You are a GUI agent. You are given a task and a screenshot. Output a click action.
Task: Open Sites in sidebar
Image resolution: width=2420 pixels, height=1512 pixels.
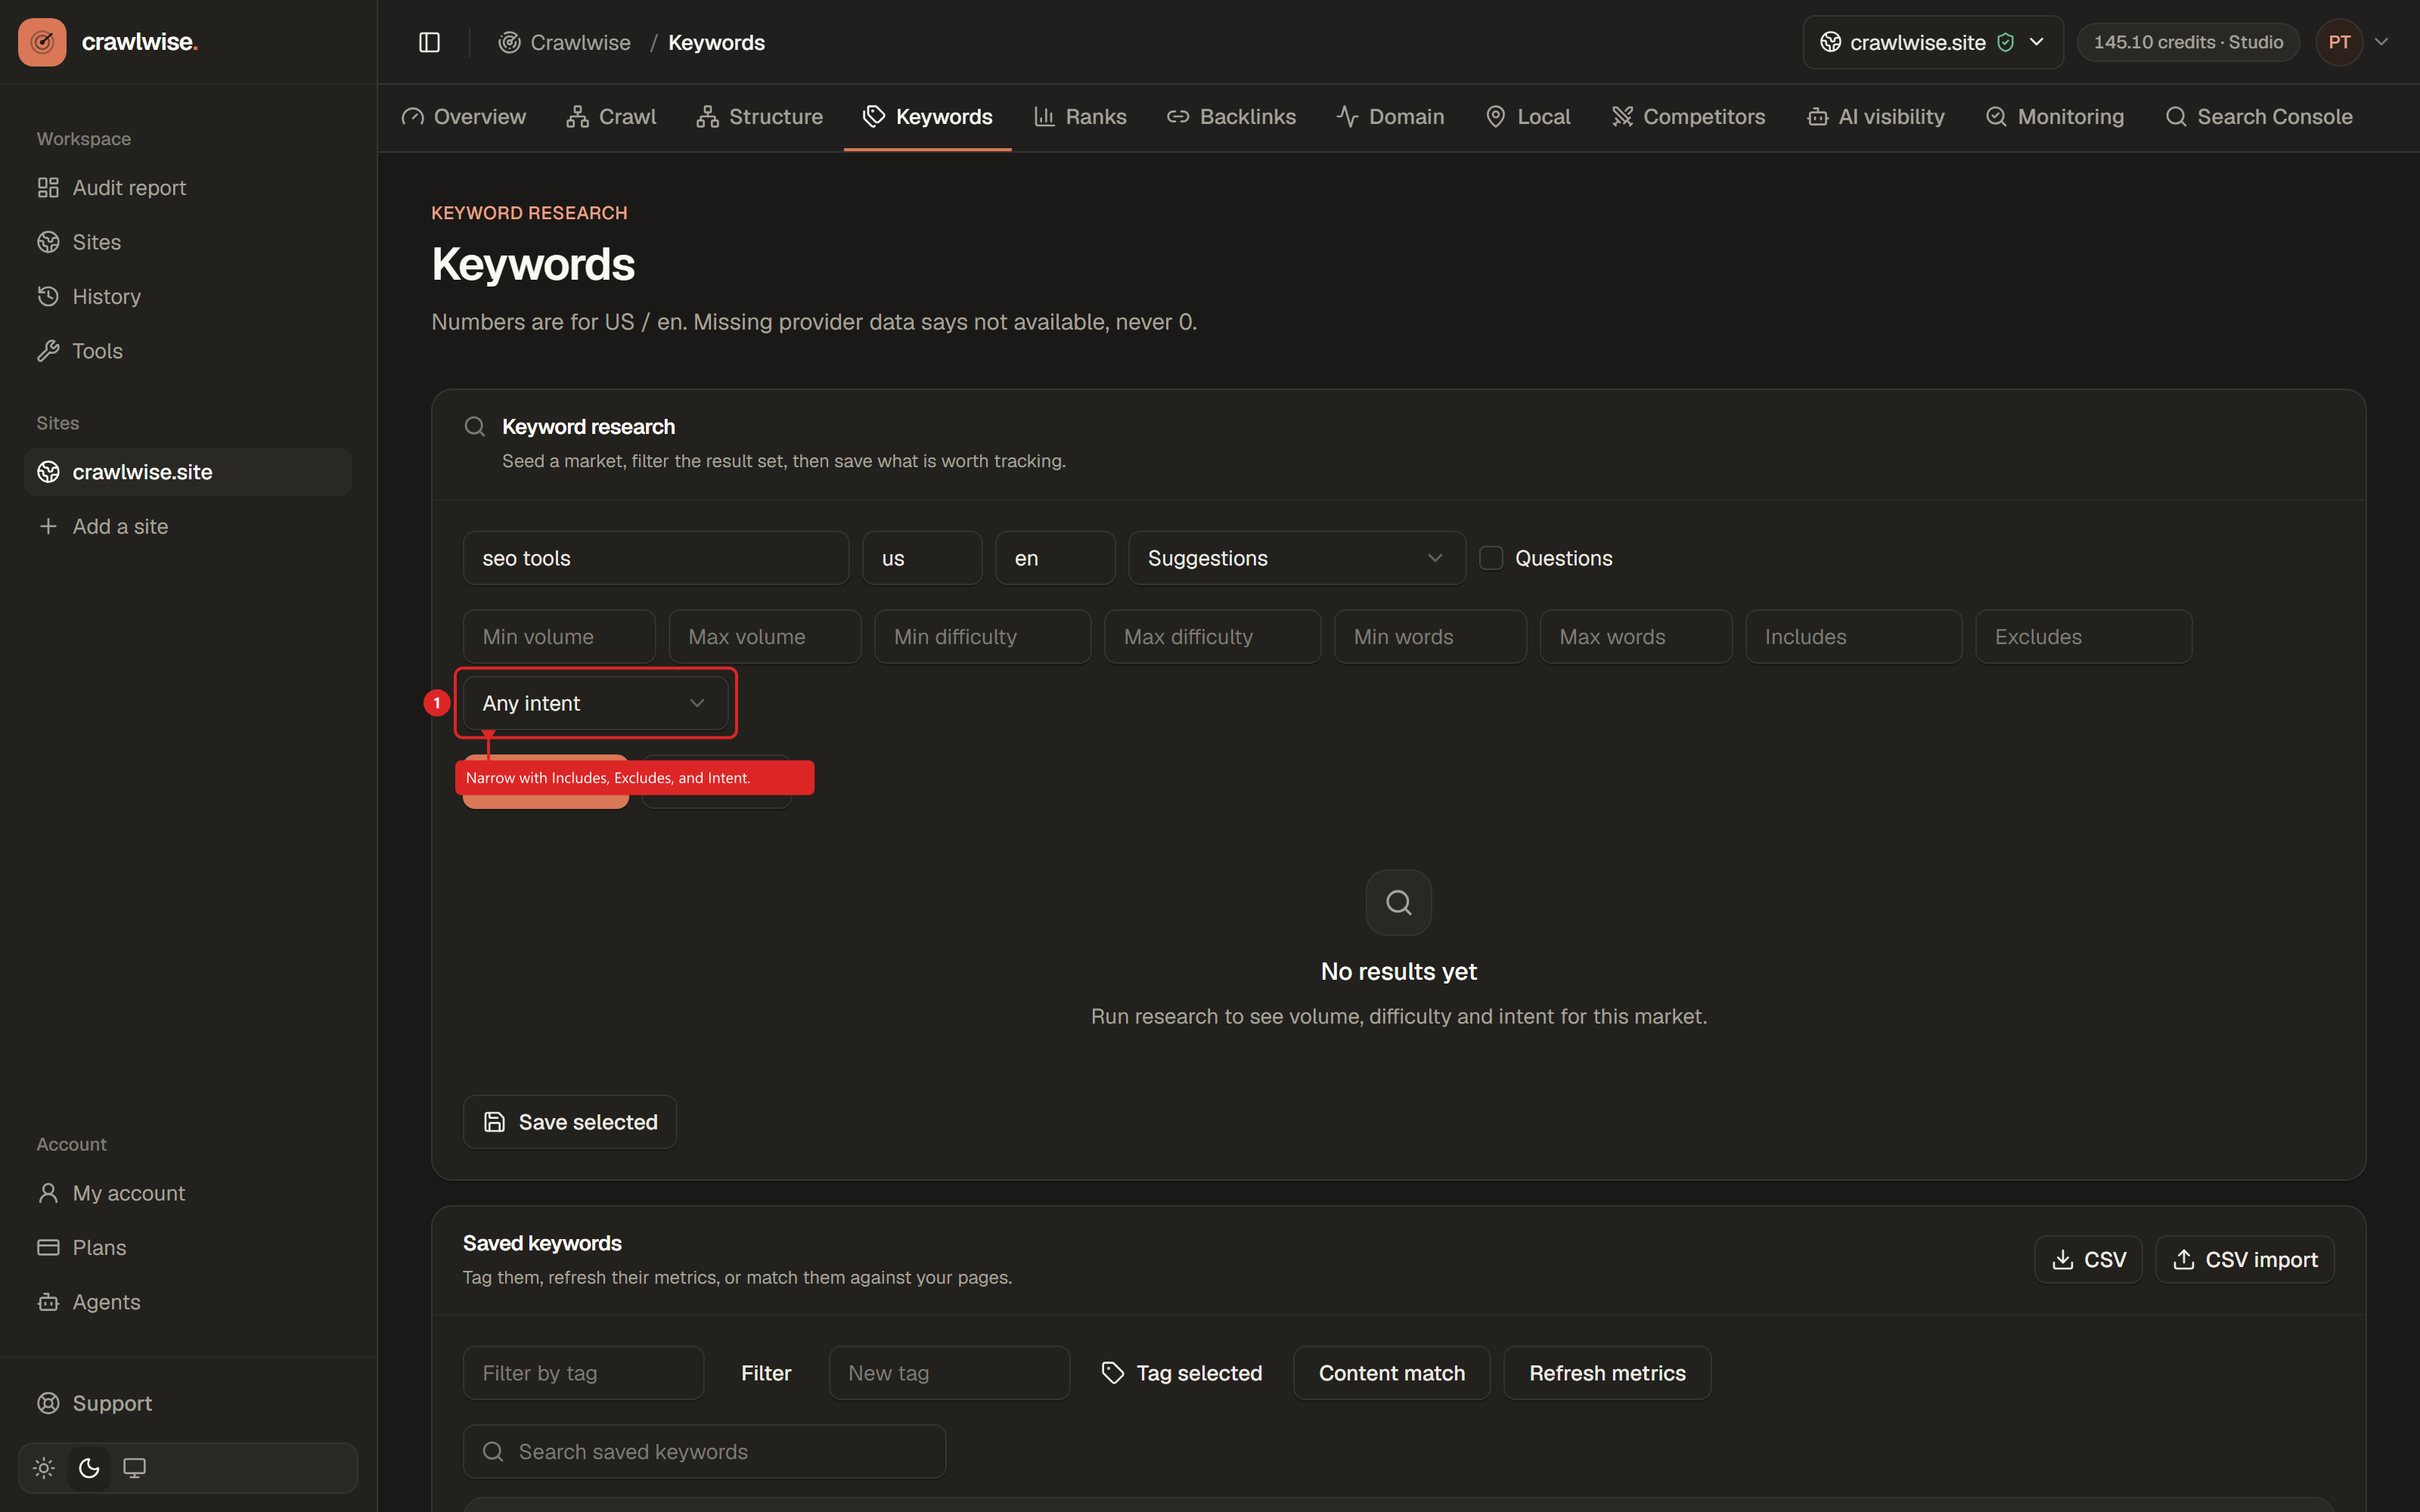point(188,242)
